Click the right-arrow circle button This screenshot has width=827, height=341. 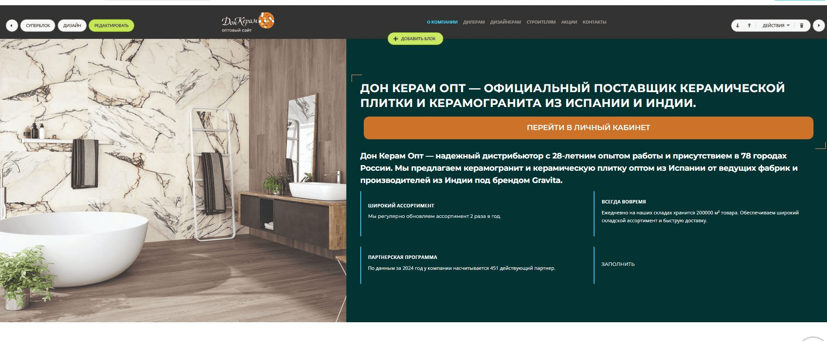pyautogui.click(x=819, y=25)
